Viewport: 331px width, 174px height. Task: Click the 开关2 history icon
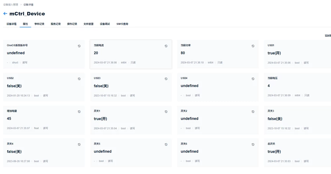[x=253, y=112]
